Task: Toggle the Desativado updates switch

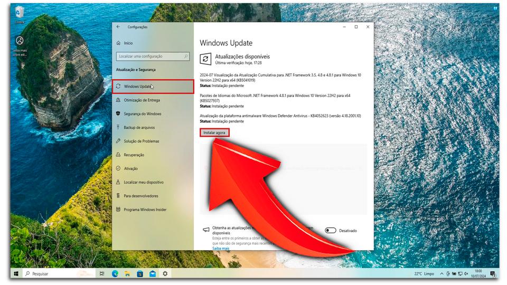Action: click(331, 231)
